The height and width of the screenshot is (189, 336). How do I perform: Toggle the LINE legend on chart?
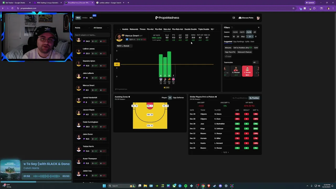point(167,87)
